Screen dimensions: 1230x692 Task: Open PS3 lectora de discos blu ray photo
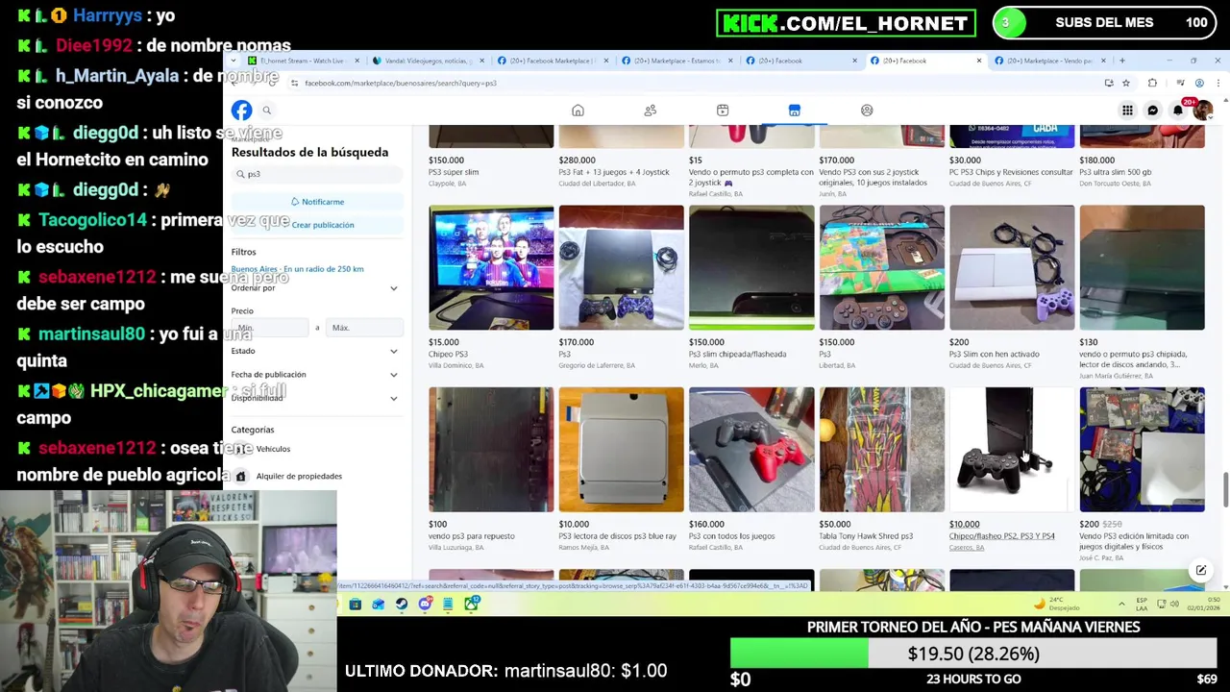coord(621,450)
